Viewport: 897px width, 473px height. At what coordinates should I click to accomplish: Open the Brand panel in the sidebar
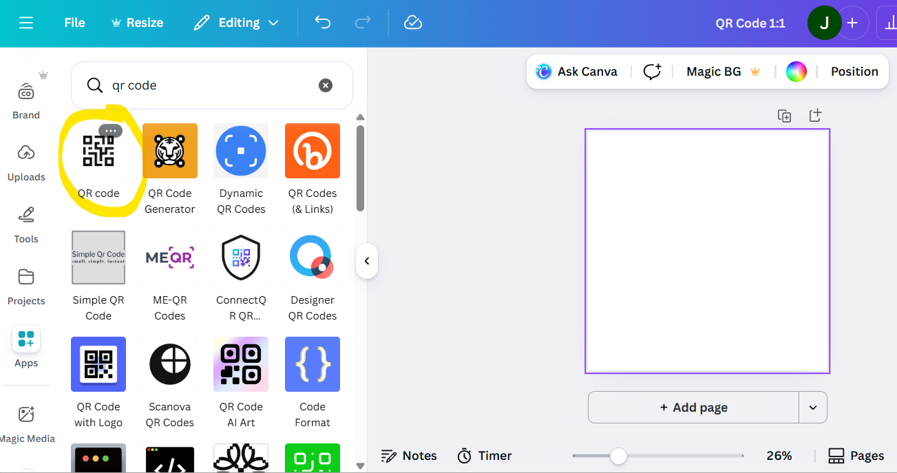26,100
